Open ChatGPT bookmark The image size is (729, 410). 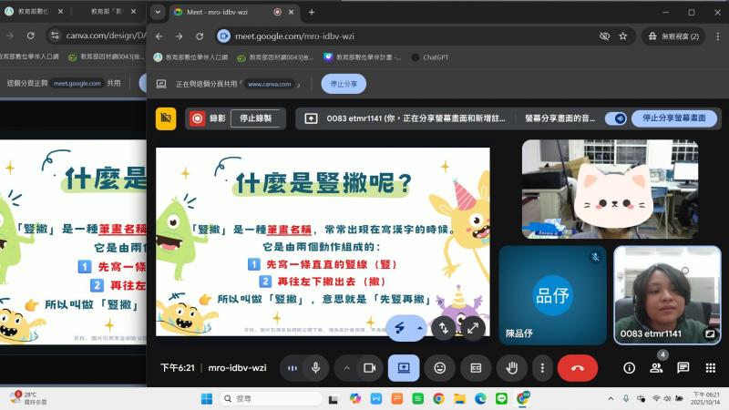[430, 57]
